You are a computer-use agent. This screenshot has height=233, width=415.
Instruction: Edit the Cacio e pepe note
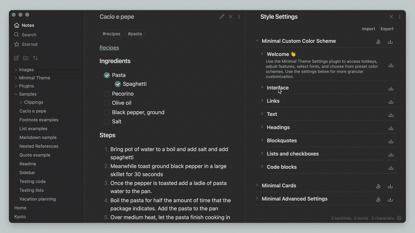pos(222,17)
